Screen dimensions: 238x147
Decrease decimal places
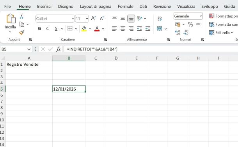click(x=186, y=32)
